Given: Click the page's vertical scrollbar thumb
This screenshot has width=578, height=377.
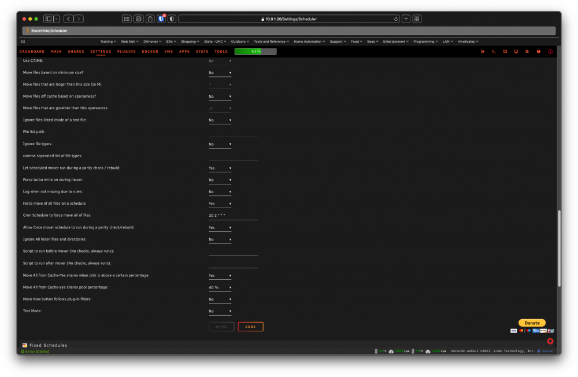Looking at the screenshot, I should click(x=559, y=248).
